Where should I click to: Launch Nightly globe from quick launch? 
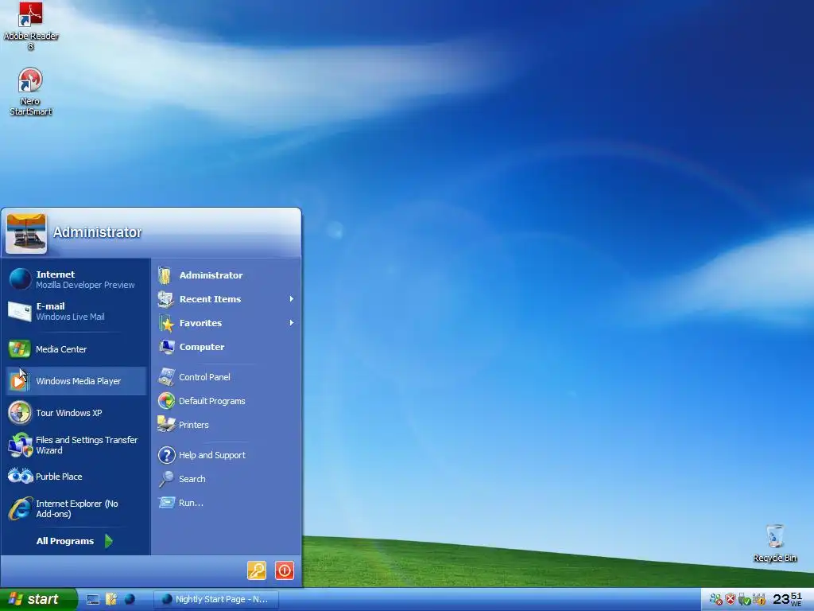pyautogui.click(x=130, y=600)
